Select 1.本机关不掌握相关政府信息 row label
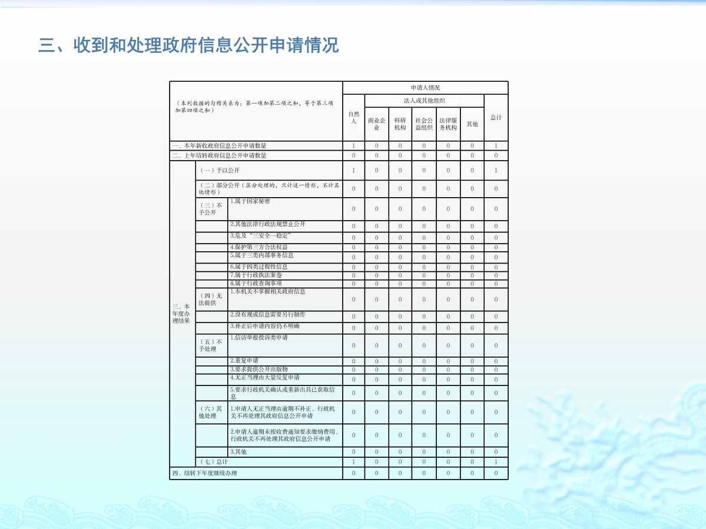This screenshot has height=529, width=706. pos(285,300)
